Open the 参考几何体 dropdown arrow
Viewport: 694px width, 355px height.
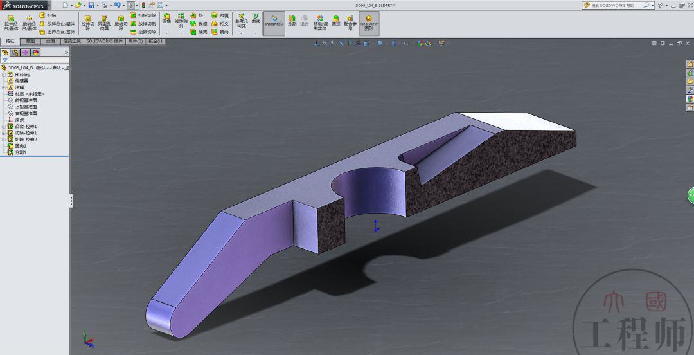click(x=241, y=33)
